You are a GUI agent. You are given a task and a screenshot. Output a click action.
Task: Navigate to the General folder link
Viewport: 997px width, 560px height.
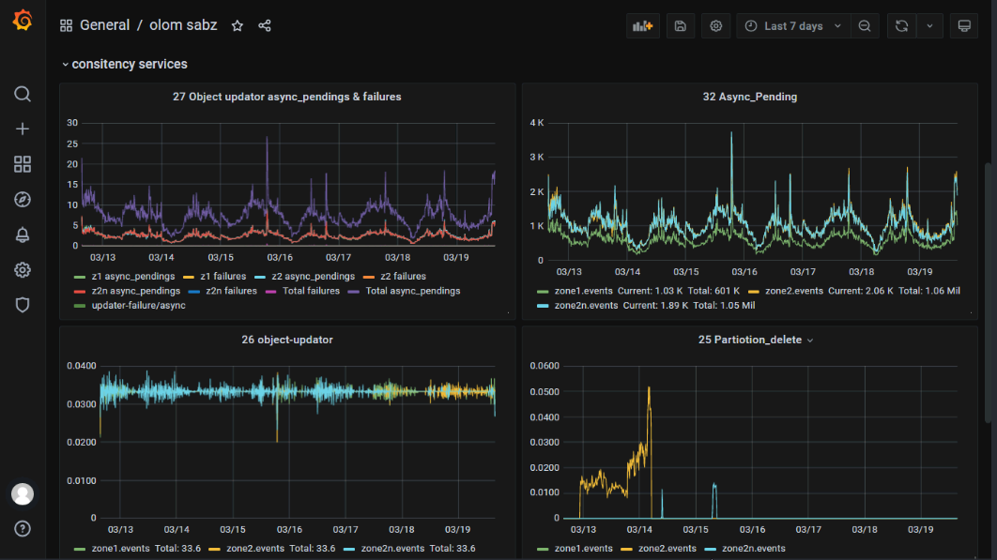click(x=104, y=26)
